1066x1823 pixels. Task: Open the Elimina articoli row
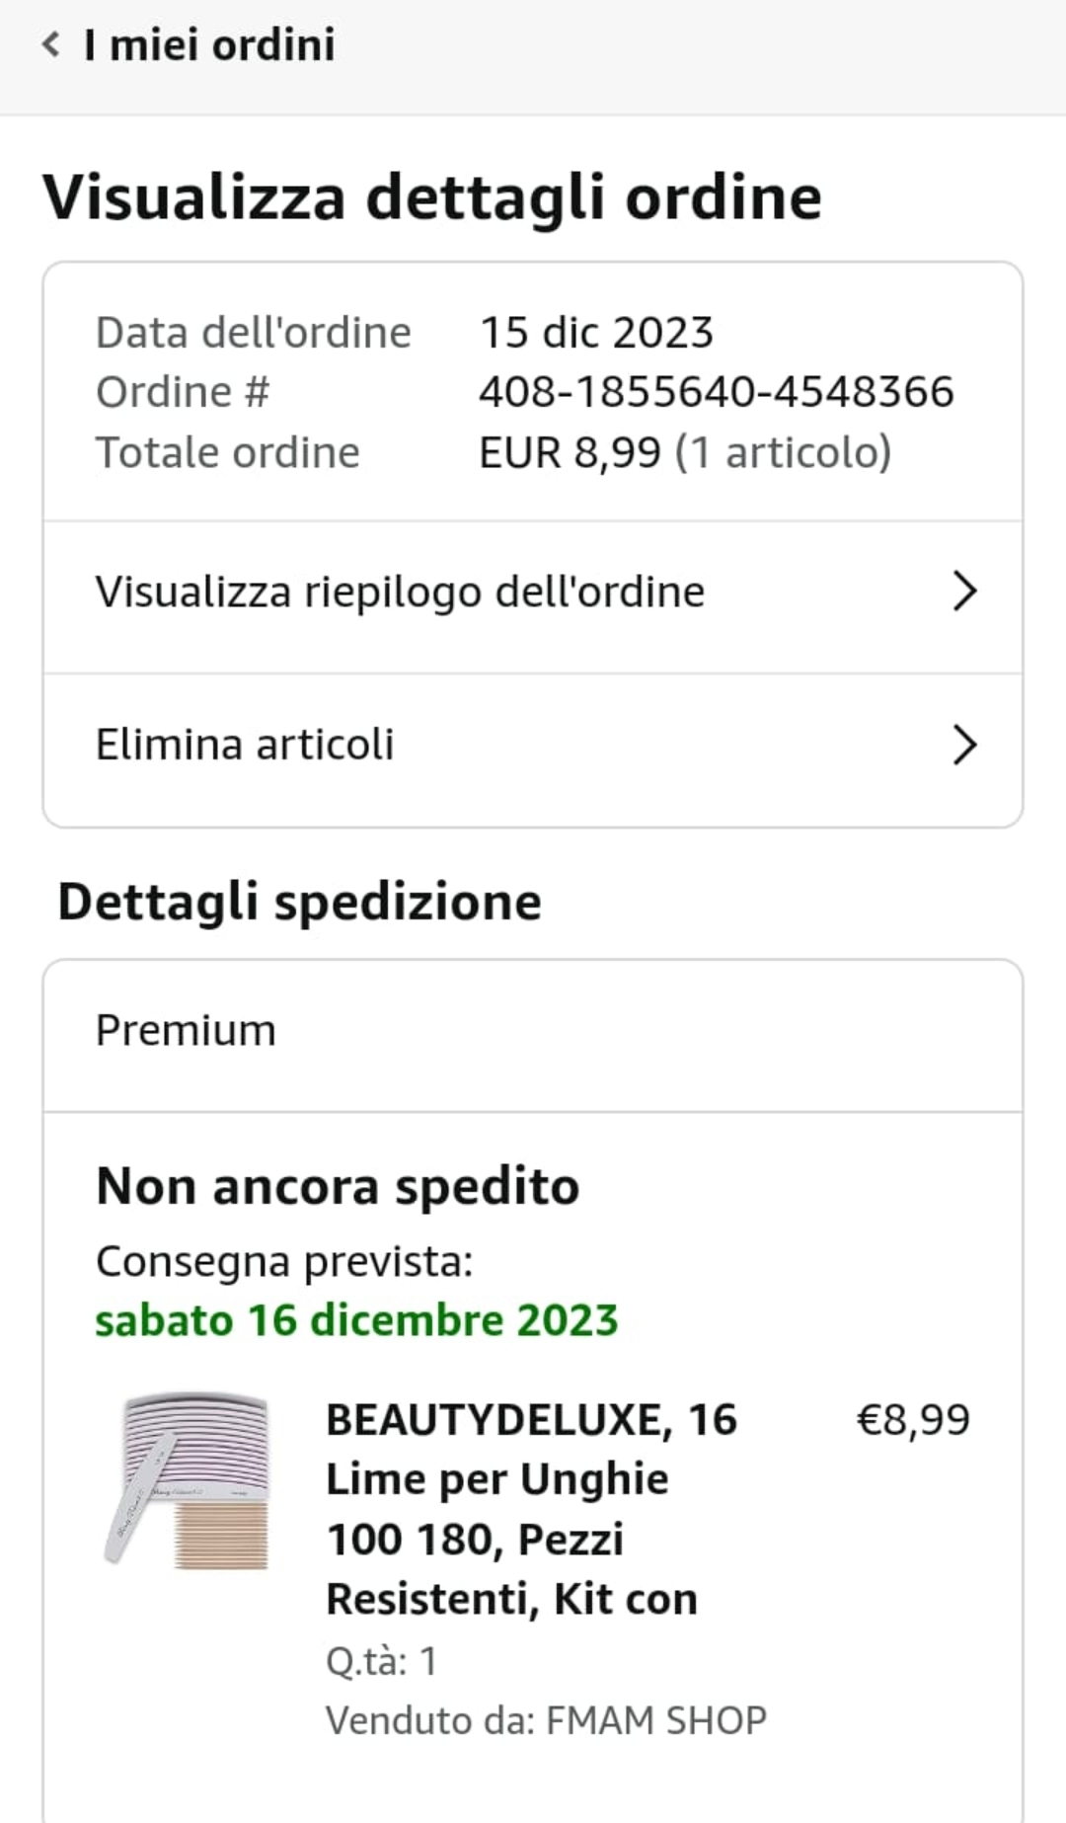point(245,745)
